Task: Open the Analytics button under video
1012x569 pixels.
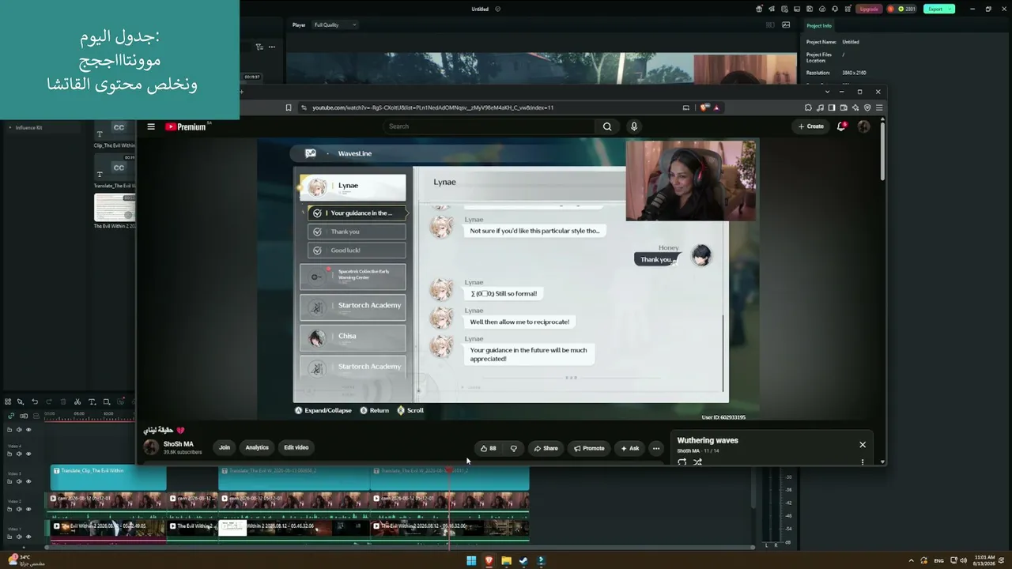Action: tap(257, 448)
